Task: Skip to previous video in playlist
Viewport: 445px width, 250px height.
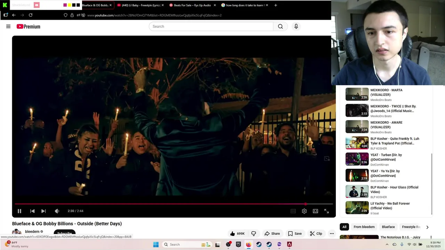Action: click(32, 211)
